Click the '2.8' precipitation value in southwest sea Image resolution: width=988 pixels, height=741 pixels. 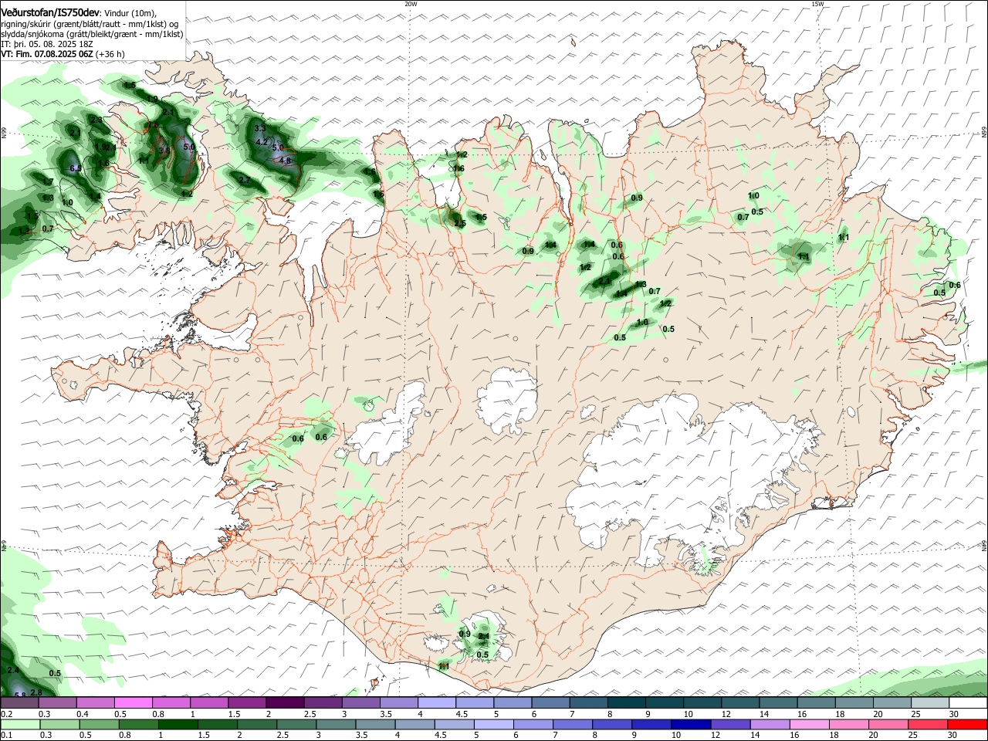click(x=36, y=692)
